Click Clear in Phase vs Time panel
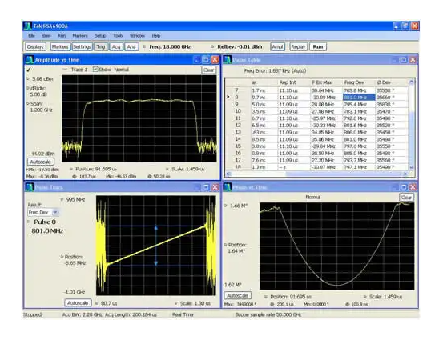 click(406, 198)
